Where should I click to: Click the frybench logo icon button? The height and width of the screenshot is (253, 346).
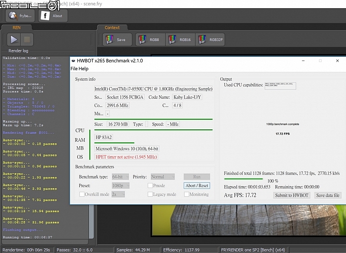(20, 16)
